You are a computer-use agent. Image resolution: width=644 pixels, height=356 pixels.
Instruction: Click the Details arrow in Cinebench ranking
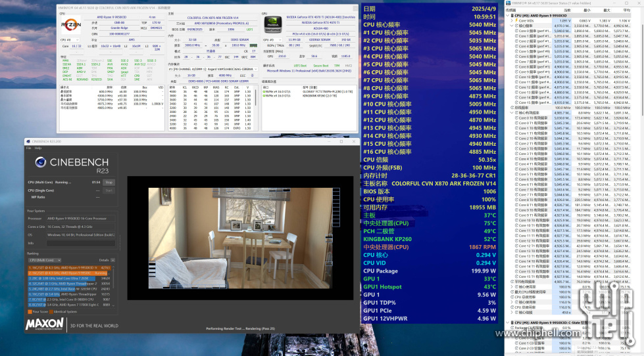(x=113, y=260)
